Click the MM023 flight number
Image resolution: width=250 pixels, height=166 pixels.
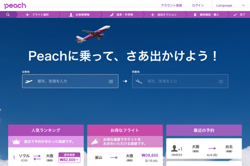click(x=177, y=155)
